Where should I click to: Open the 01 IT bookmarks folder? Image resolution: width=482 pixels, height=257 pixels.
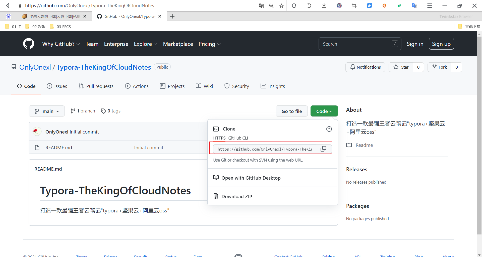point(13,27)
